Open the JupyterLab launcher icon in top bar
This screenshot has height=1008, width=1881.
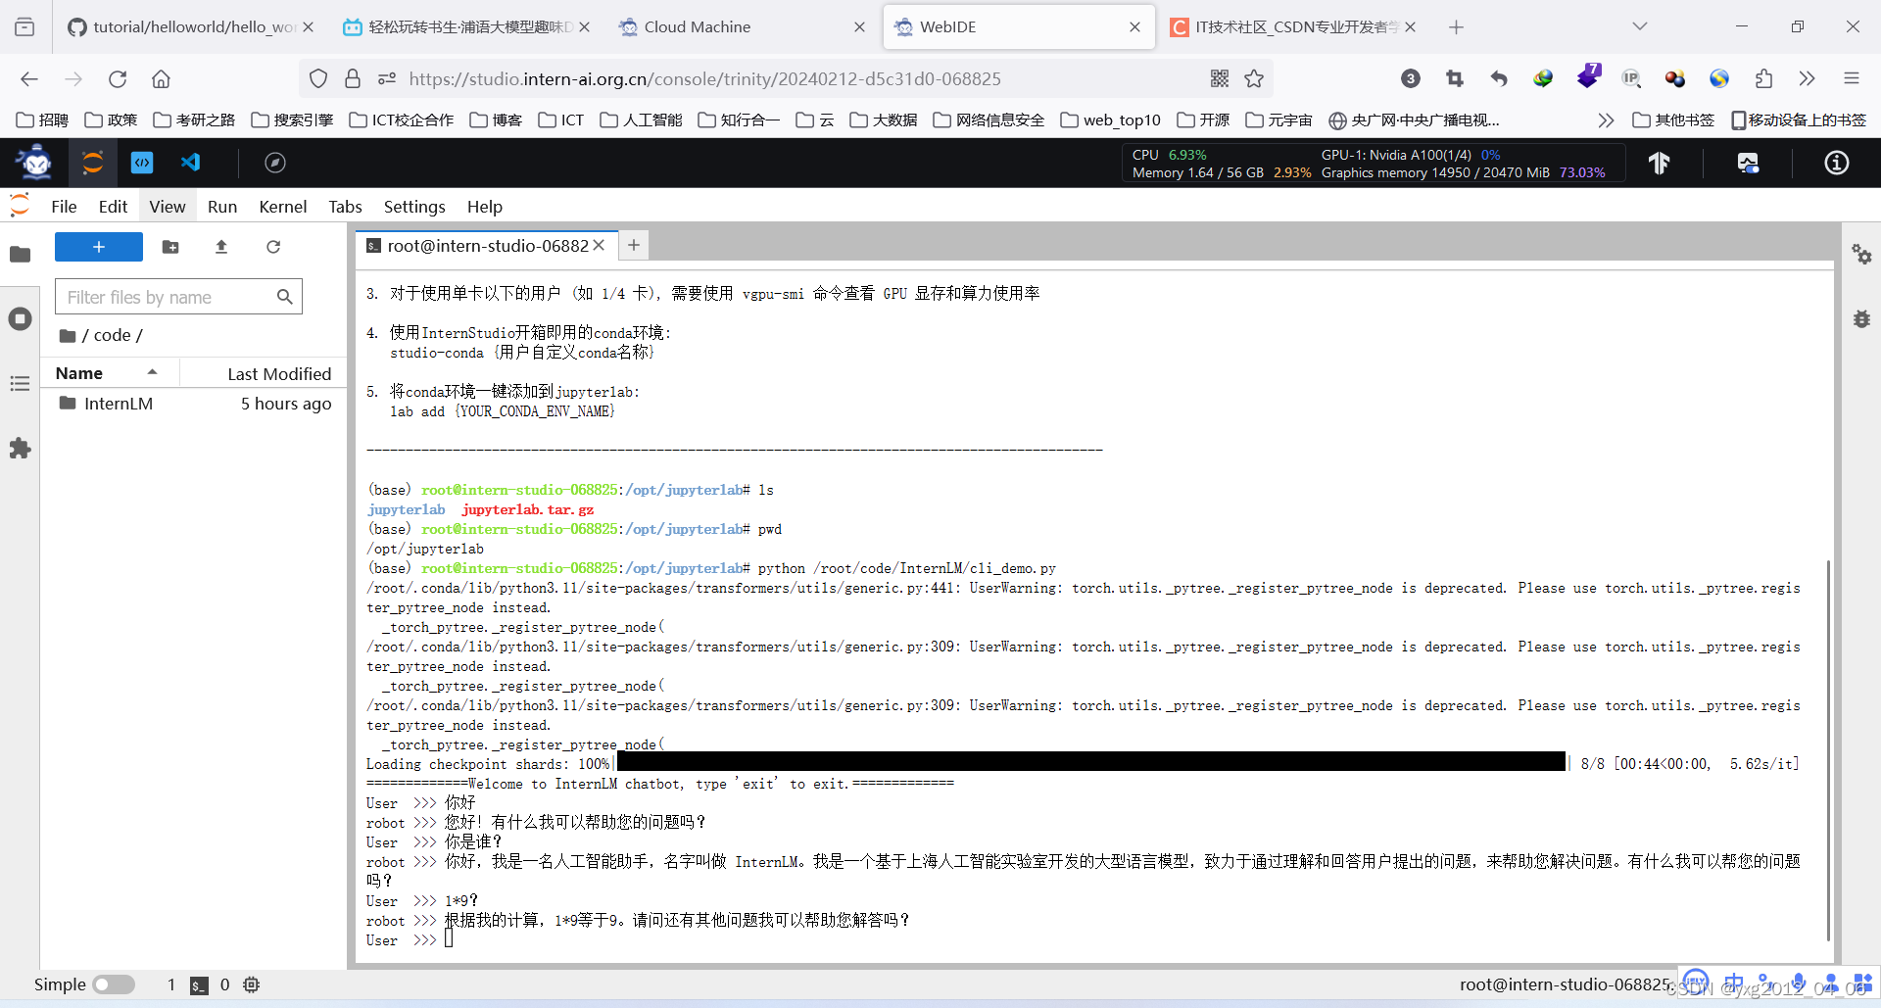click(x=93, y=163)
